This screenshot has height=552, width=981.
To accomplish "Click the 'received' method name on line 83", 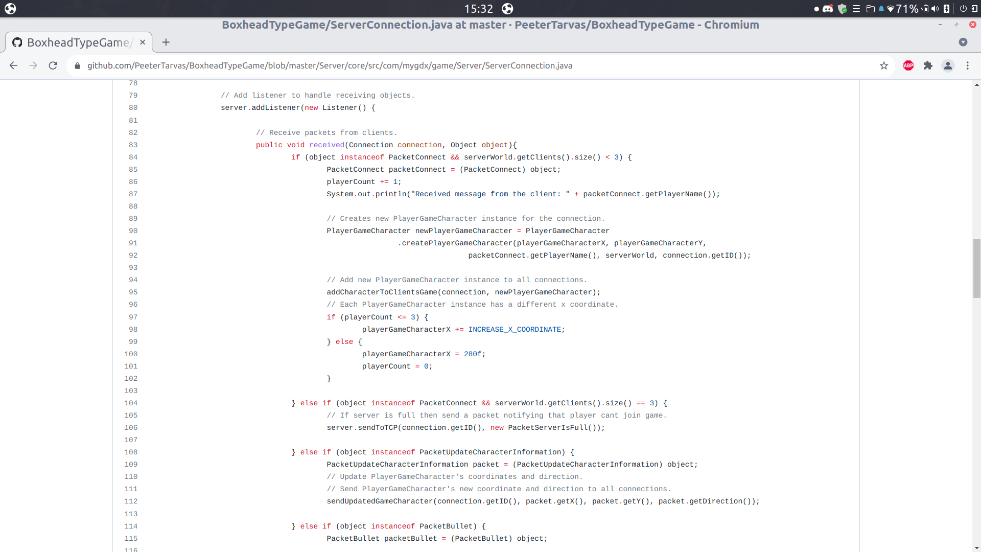I will tap(326, 145).
